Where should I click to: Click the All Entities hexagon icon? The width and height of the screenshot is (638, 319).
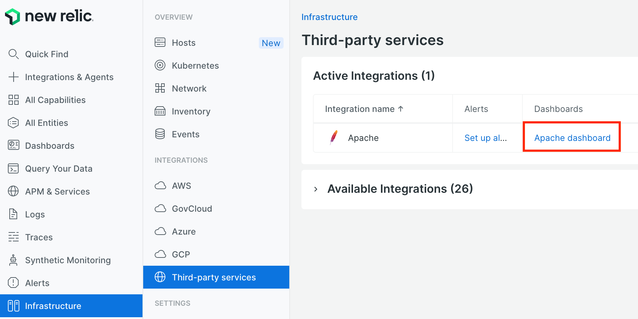(x=13, y=123)
